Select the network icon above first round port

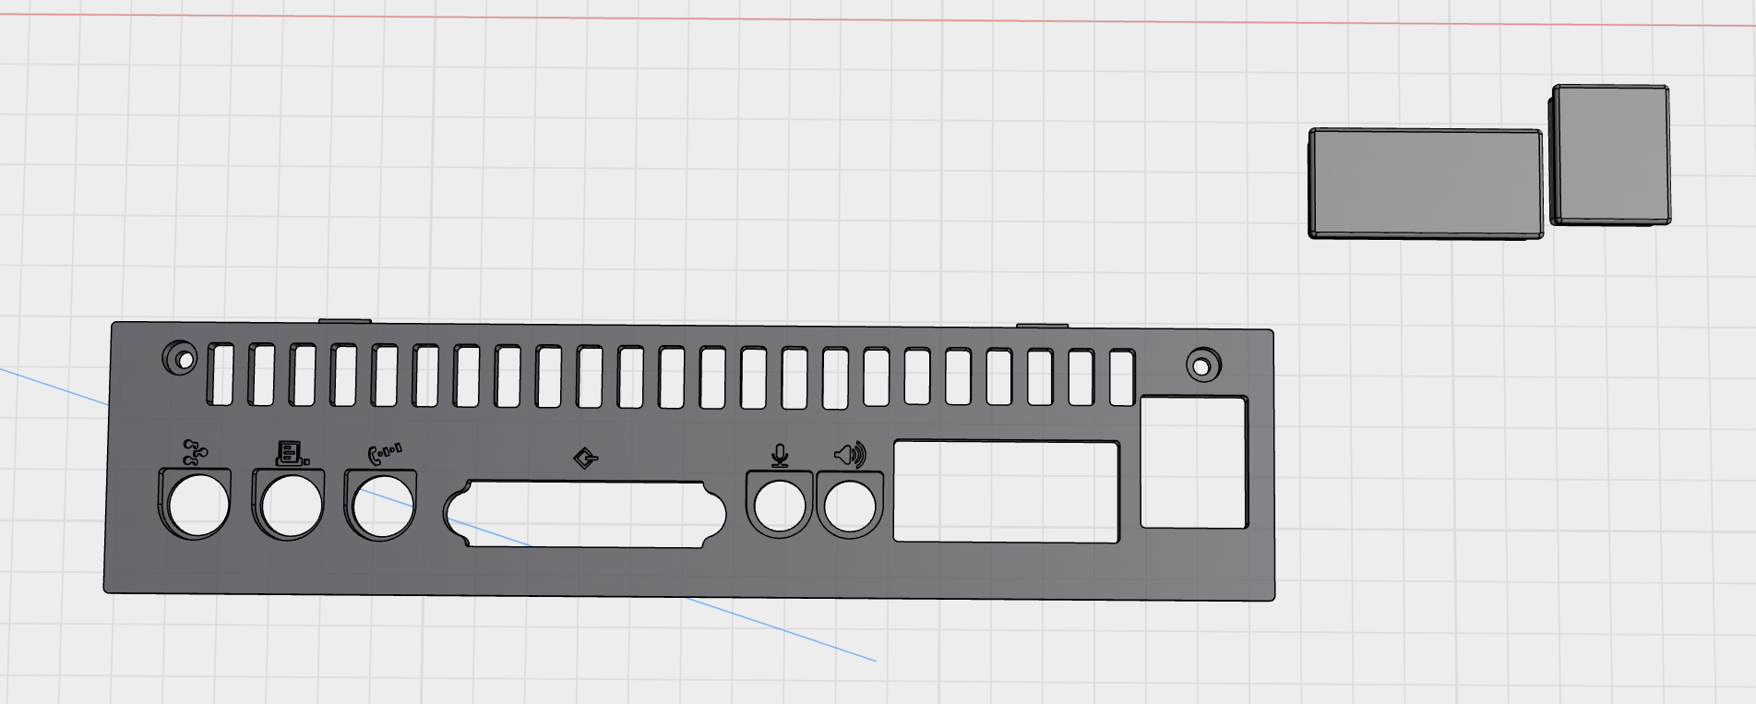click(x=195, y=452)
